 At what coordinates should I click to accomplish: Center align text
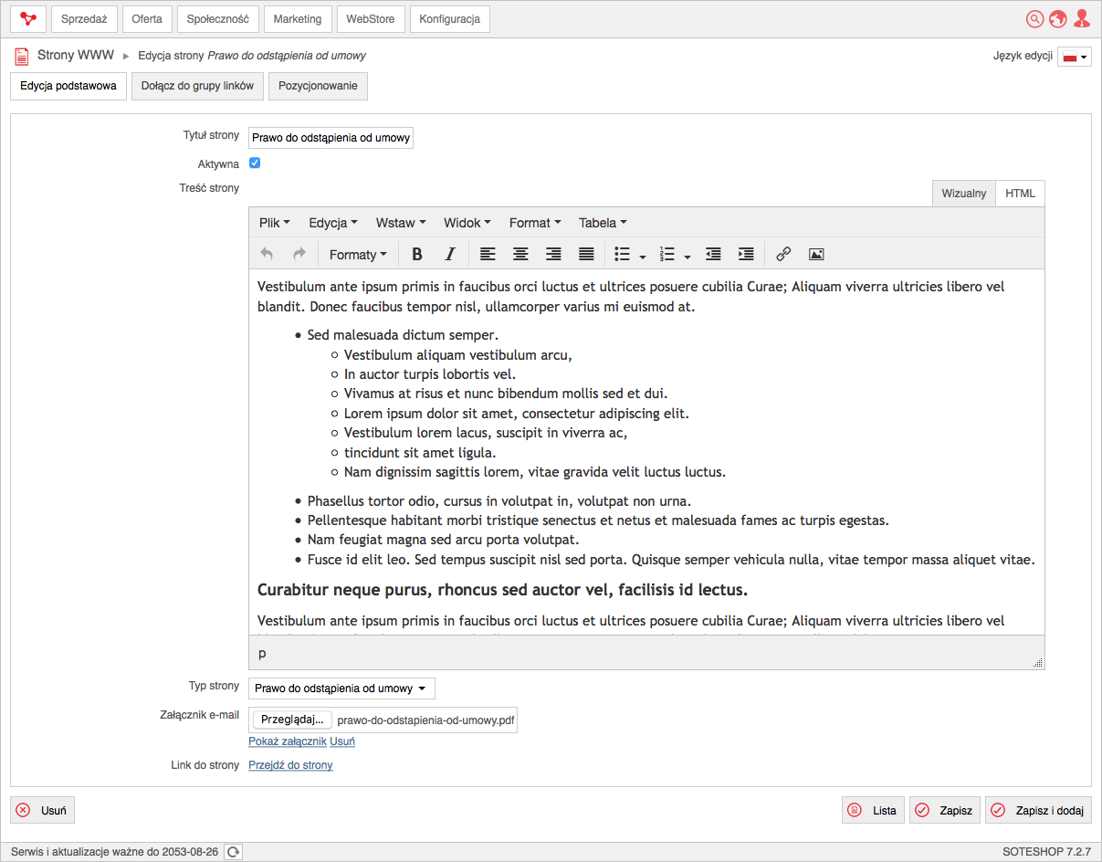point(520,254)
